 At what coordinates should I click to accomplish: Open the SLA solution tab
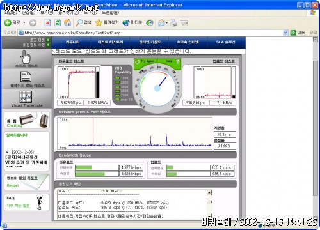[x=226, y=42]
